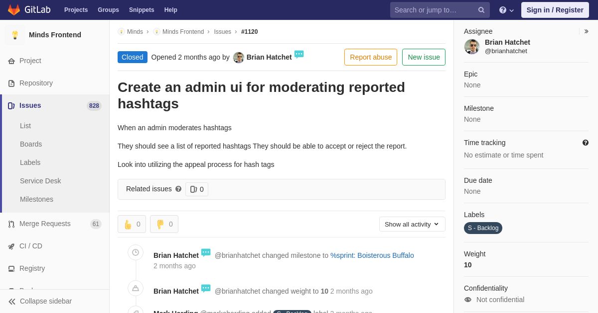Click the Minds Frontend lightbulb avatar
This screenshot has width=598, height=313.
15,35
